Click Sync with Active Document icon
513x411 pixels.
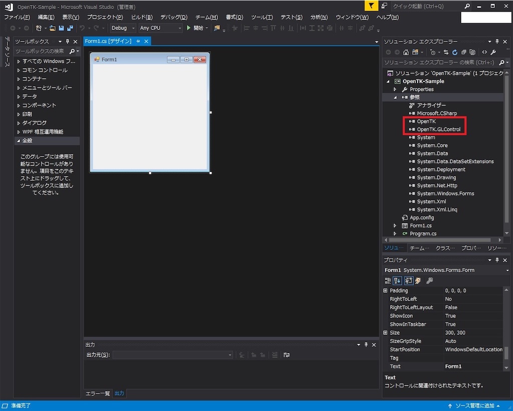tap(446, 52)
